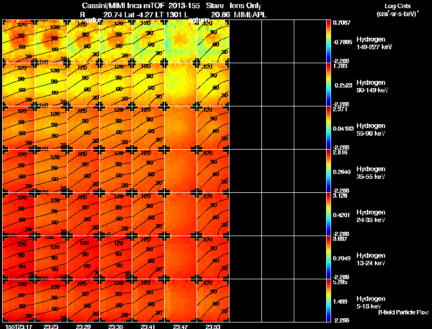432x329 pixels.
Task: Click the 155T23:17 time label
Action: [19, 326]
